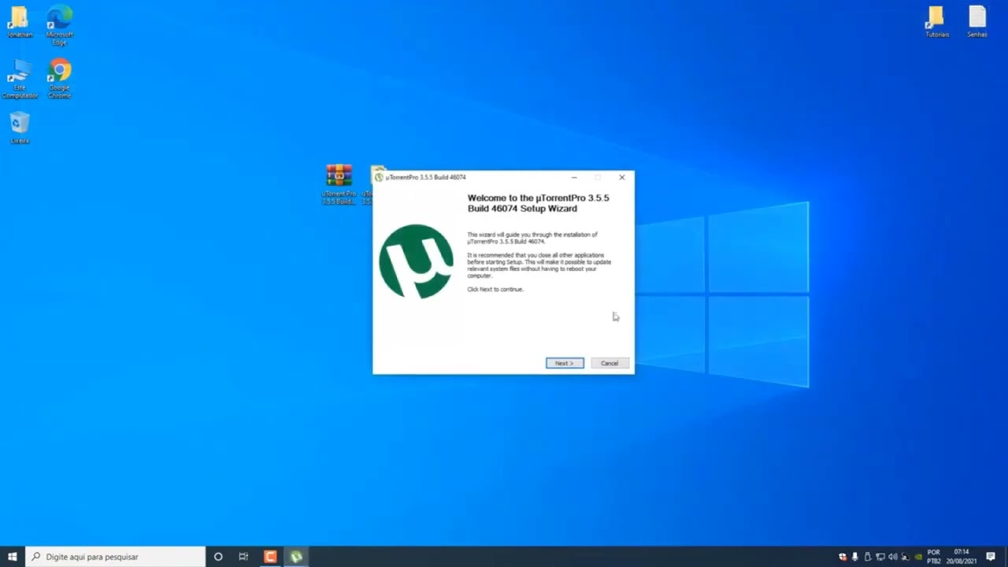This screenshot has height=567, width=1008.
Task: Click the USB safely remove tray icon
Action: click(868, 557)
